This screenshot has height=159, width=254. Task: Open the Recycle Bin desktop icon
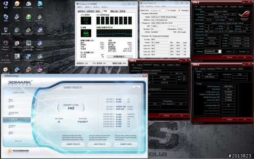pyautogui.click(x=6, y=31)
